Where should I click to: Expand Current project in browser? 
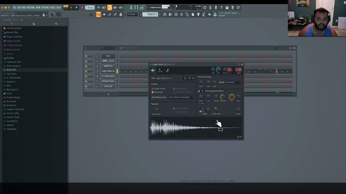[x=14, y=28]
